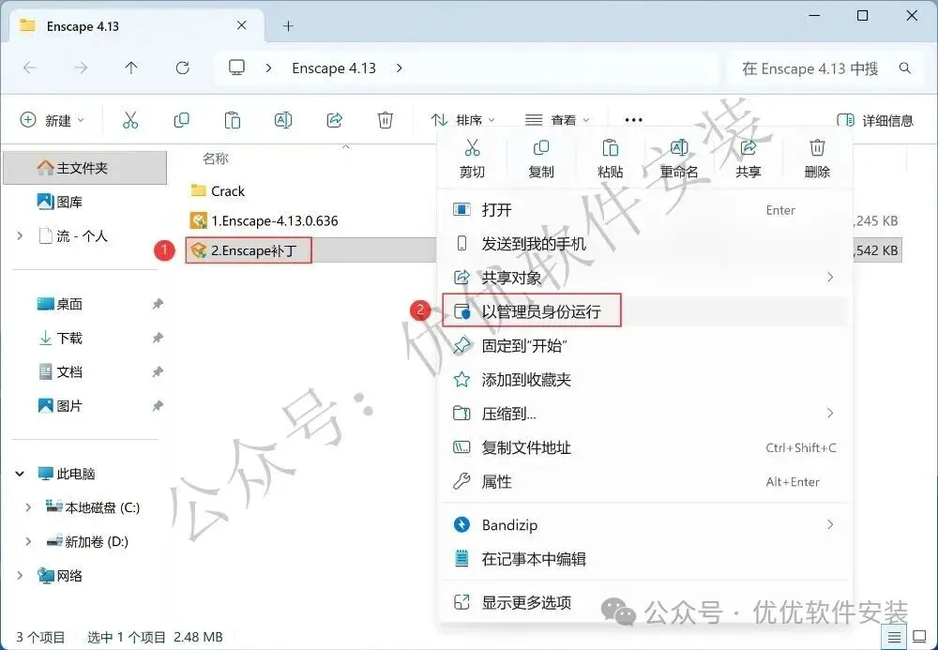Viewport: 938px width, 650px height.
Task: Click 剪切 in the context menu
Action: 472,159
